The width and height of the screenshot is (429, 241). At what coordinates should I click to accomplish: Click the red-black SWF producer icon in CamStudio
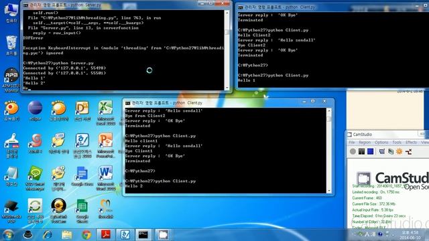(408, 151)
